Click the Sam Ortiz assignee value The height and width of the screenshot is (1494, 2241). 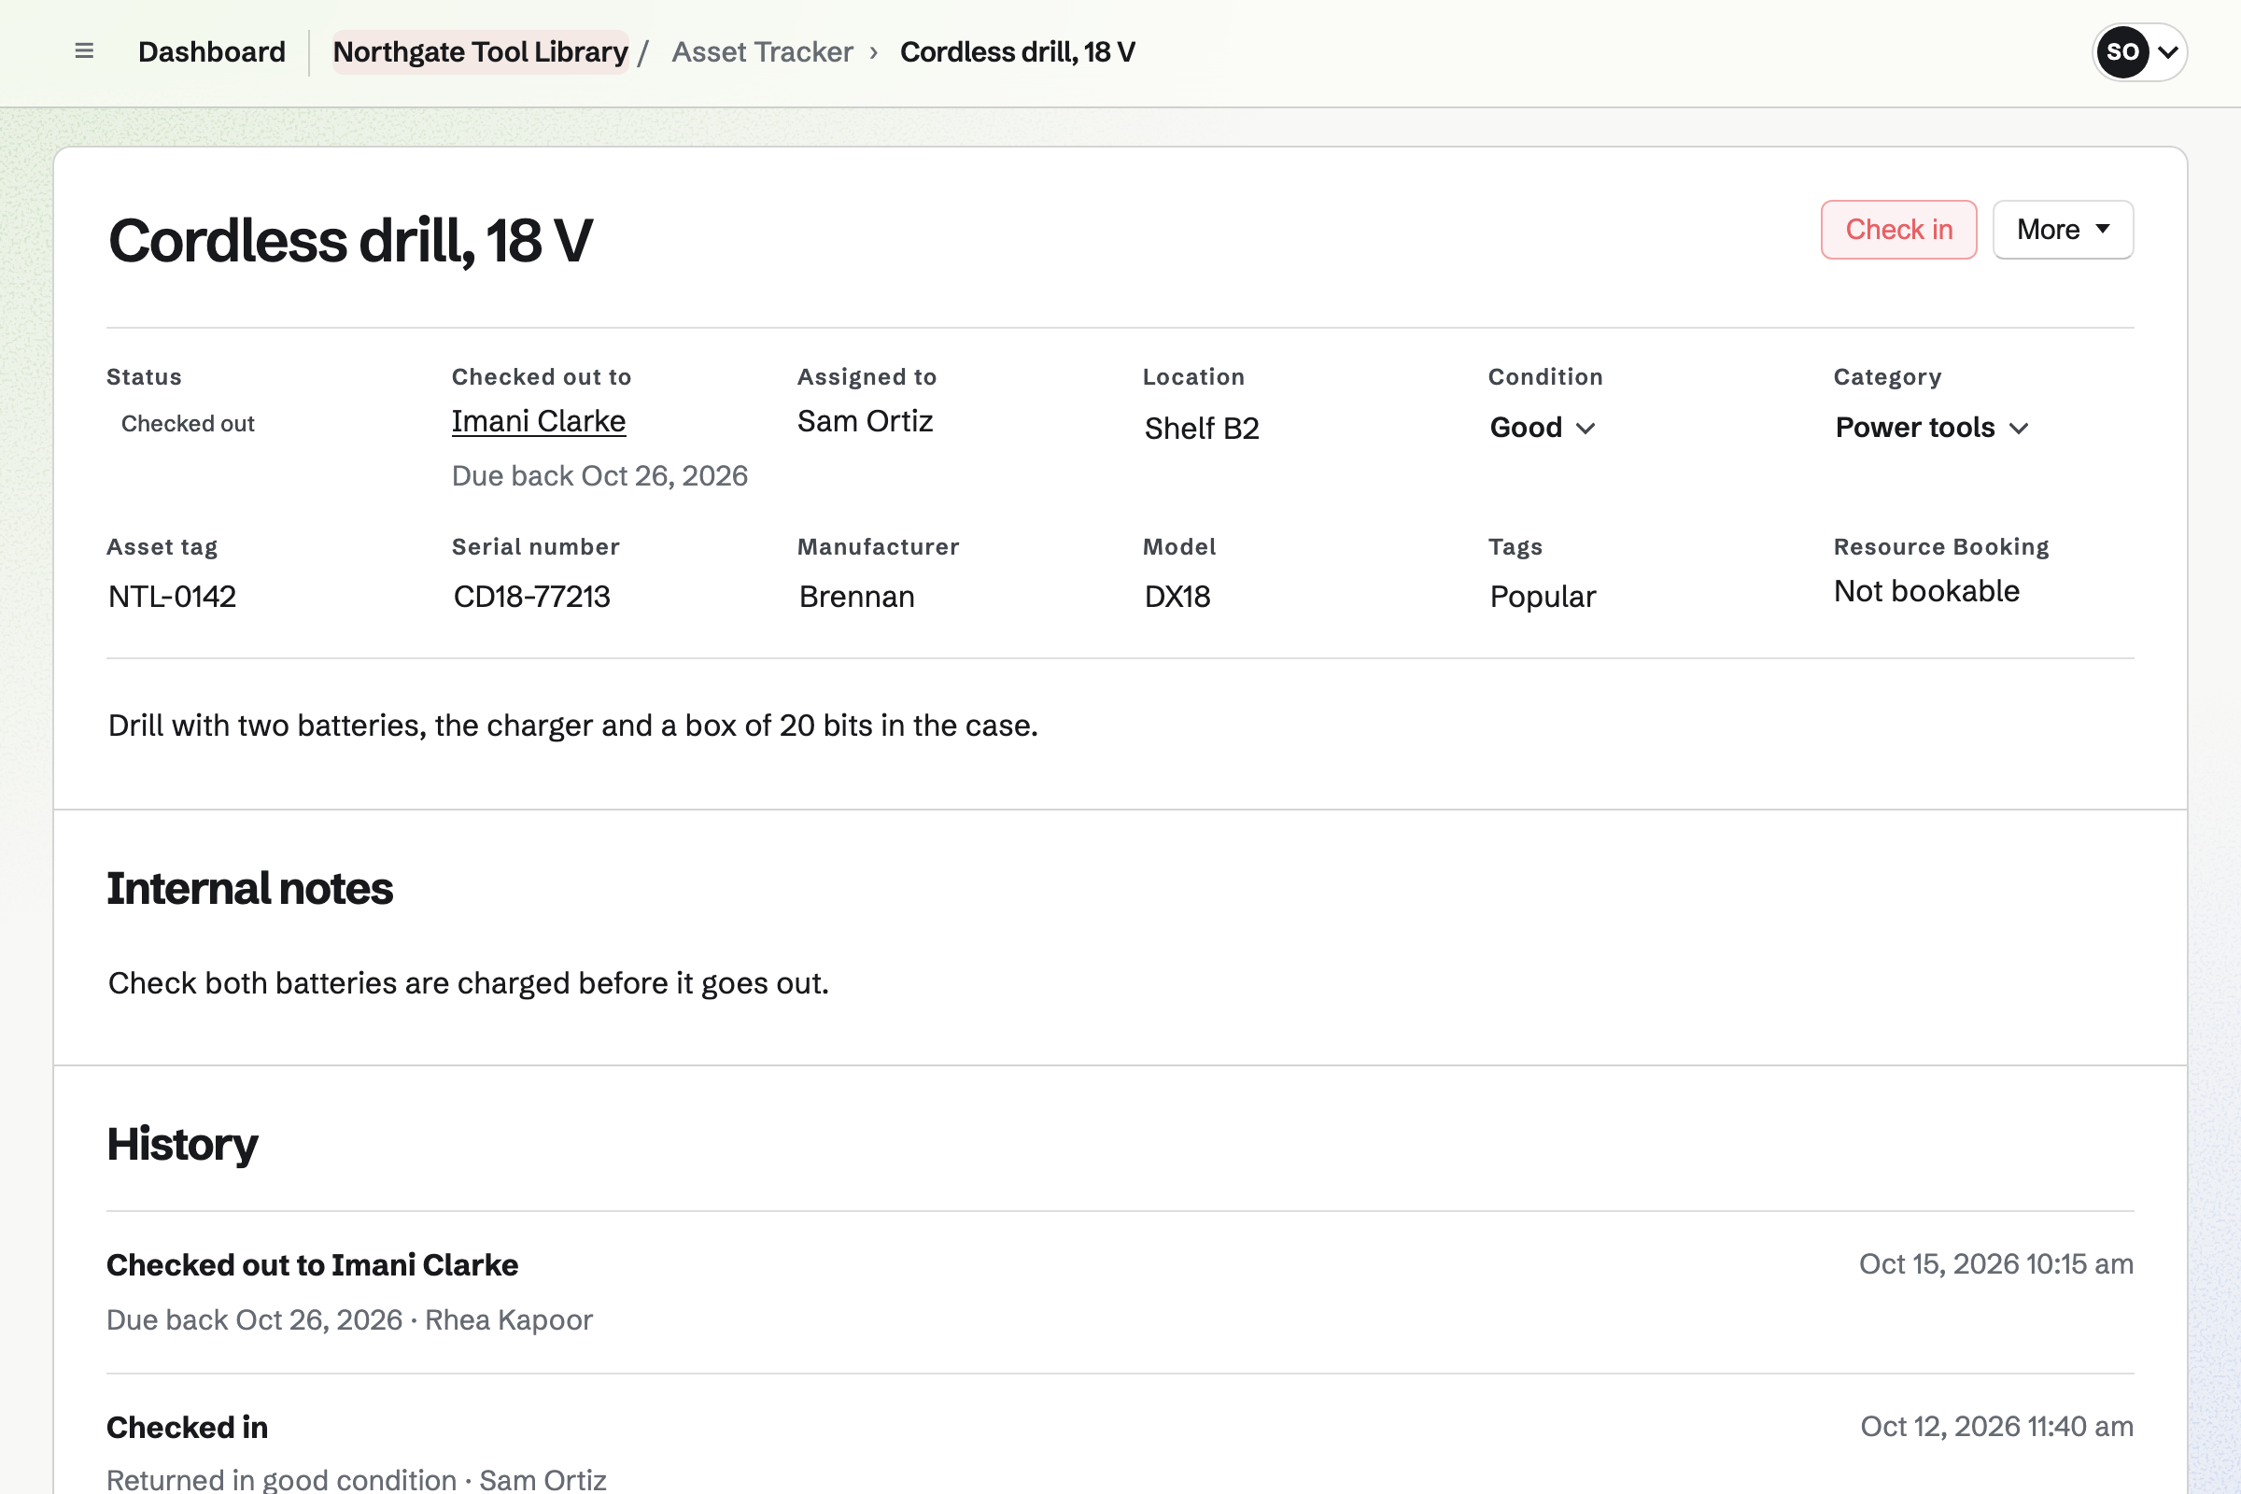coord(866,421)
